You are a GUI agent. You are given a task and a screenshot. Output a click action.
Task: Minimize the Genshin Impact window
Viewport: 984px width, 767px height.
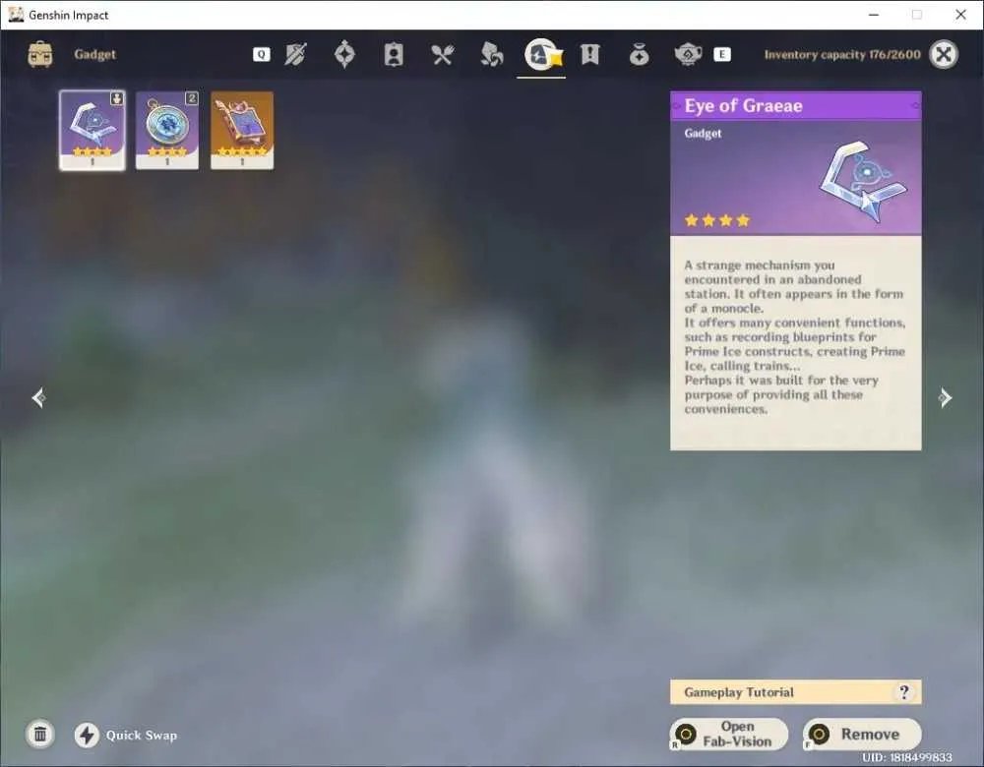874,15
